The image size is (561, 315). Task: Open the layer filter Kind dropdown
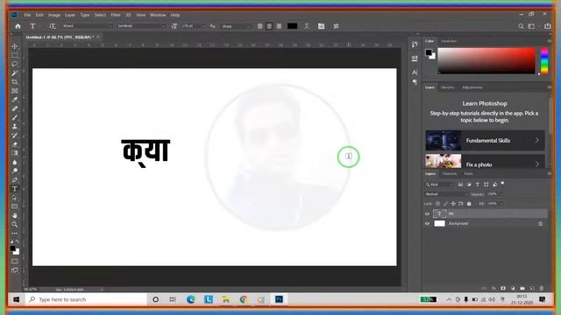tap(439, 185)
